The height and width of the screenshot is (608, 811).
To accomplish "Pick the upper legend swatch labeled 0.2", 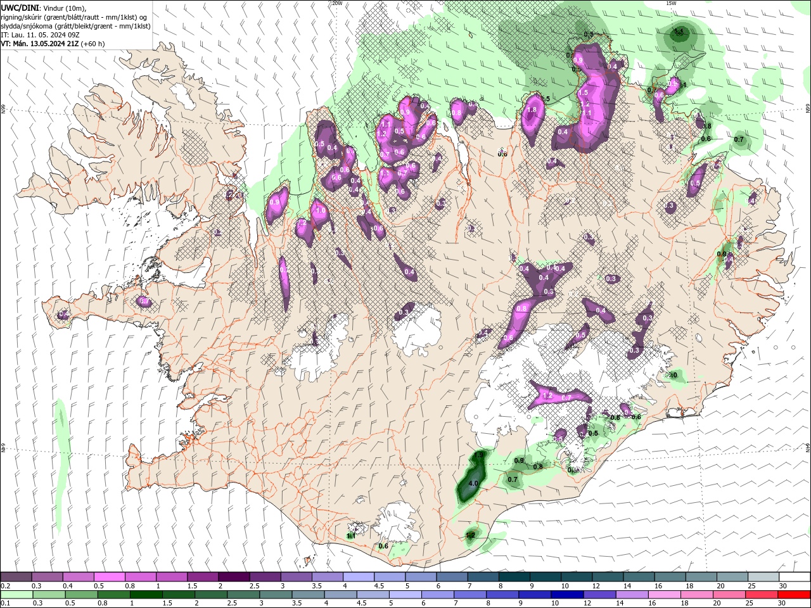I will click(x=16, y=577).
